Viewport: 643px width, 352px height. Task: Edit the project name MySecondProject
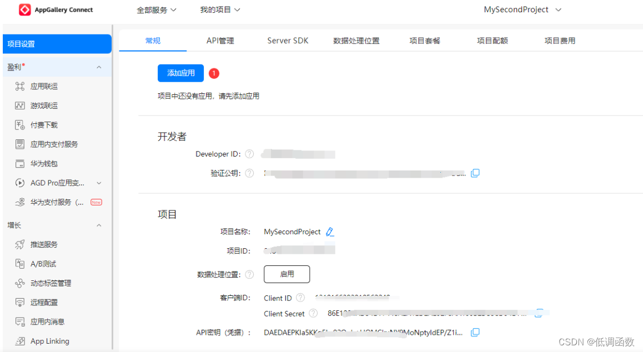[330, 232]
